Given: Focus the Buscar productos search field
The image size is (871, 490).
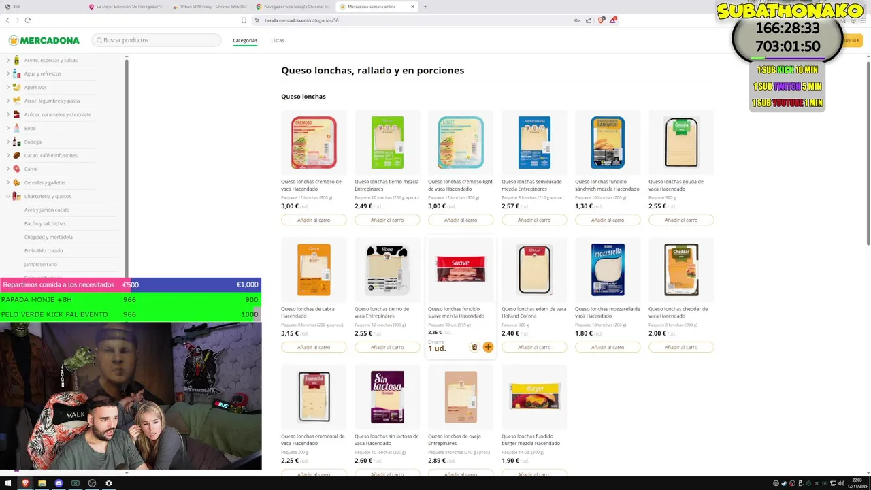Looking at the screenshot, I should (157, 40).
